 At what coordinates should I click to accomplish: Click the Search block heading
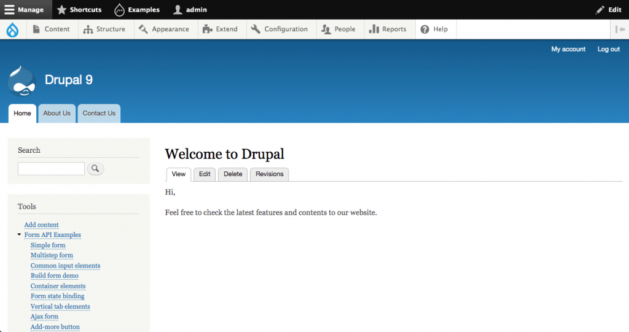[x=29, y=150]
